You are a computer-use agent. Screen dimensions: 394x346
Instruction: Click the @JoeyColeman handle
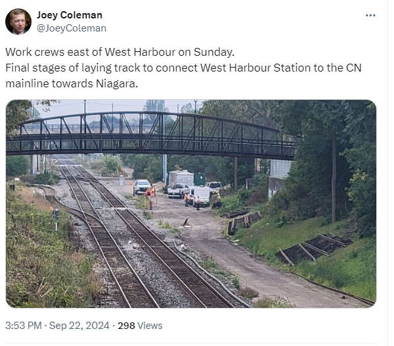(x=71, y=28)
